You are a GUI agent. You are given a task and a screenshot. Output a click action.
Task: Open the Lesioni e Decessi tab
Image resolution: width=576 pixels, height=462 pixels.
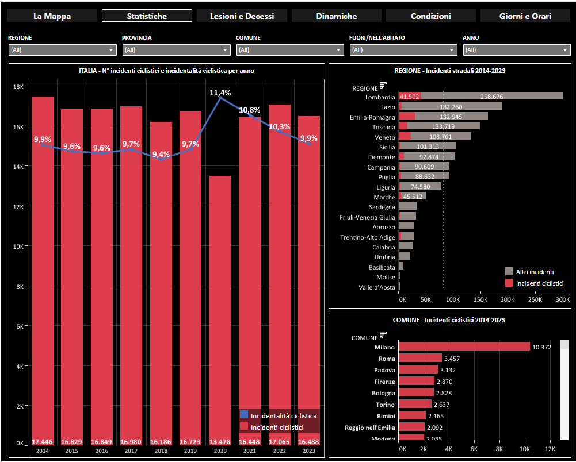pyautogui.click(x=242, y=16)
